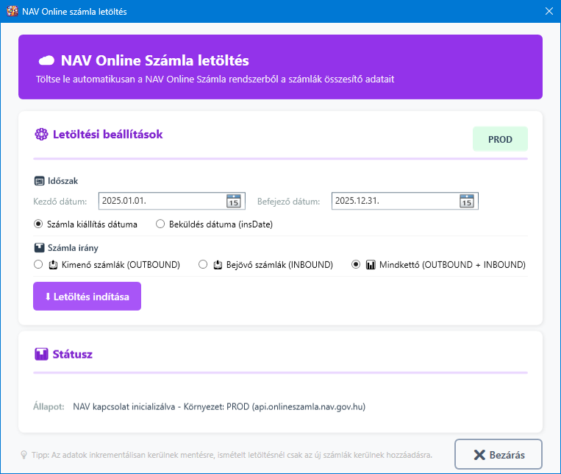Click the application icon in title bar
The image size is (561, 474).
tap(11, 10)
